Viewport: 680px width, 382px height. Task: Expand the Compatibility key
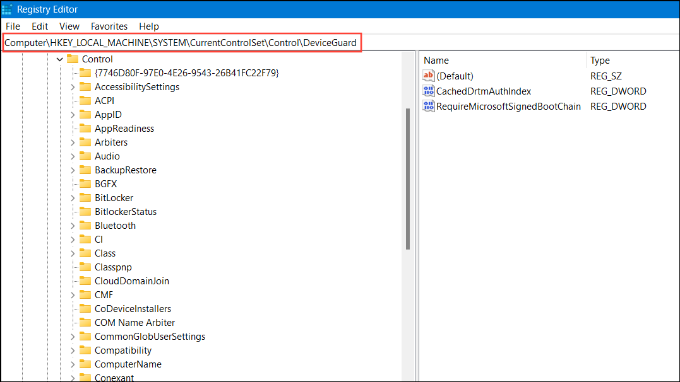pos(73,350)
